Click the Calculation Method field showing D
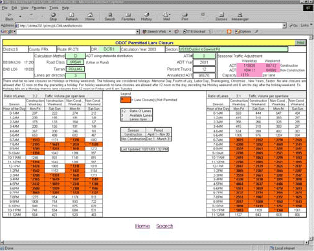Screen dimensions: 314x251 [76, 56]
